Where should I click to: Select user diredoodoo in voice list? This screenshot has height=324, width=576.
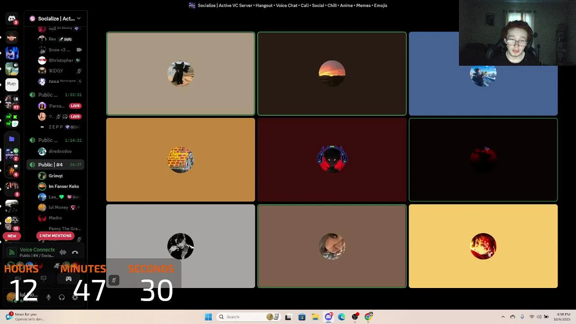(59, 151)
